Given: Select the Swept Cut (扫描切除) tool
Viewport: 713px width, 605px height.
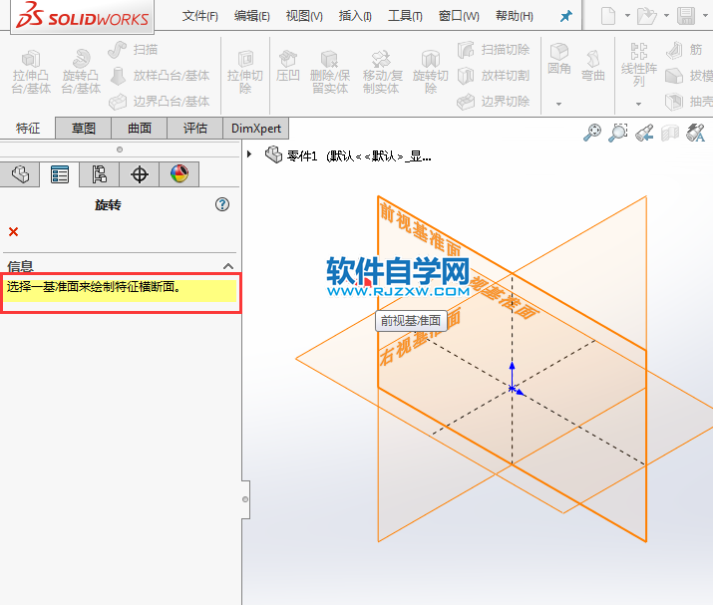Looking at the screenshot, I should 494,50.
